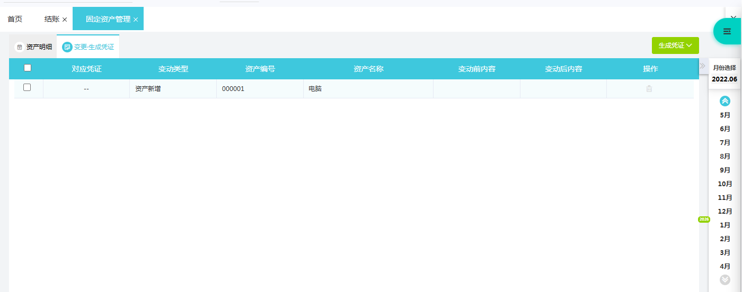
Task: Tick the checkbox for asset 000001 row
Action: point(27,88)
